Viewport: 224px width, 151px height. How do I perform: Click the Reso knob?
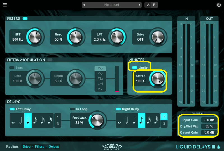(76, 37)
